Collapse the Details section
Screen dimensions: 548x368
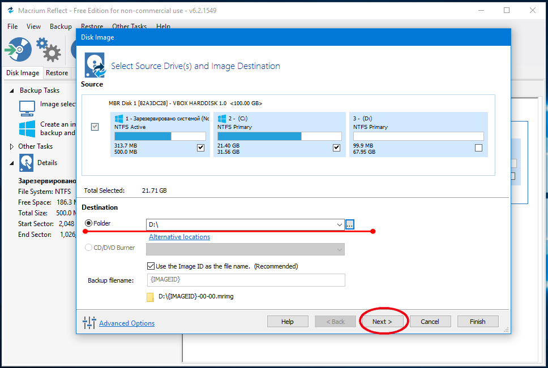point(12,163)
